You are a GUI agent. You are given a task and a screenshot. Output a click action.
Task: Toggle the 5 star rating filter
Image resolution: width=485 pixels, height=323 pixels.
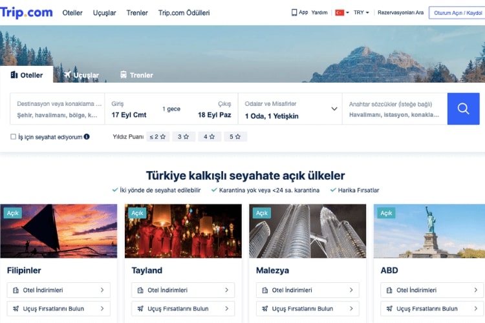[235, 136]
